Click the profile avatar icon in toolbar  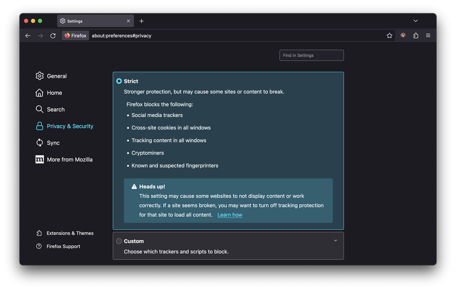point(403,36)
